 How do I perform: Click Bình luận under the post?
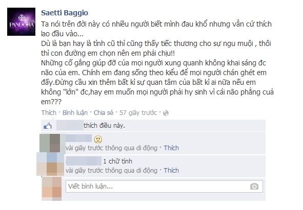(75, 112)
